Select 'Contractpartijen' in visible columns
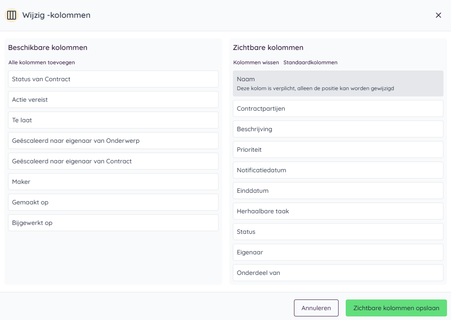 point(338,108)
